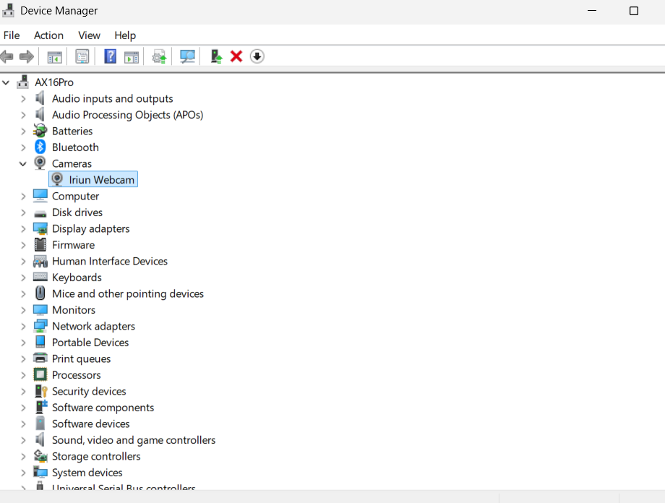
Task: Click the blue question mark Help icon
Action: pos(111,56)
